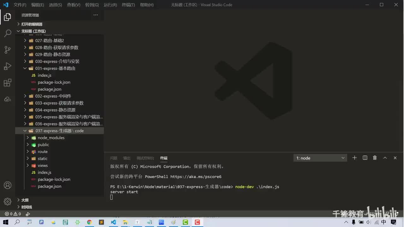The width and height of the screenshot is (404, 227).
Task: Switch to the 输出 panel tab
Action: coord(127,158)
